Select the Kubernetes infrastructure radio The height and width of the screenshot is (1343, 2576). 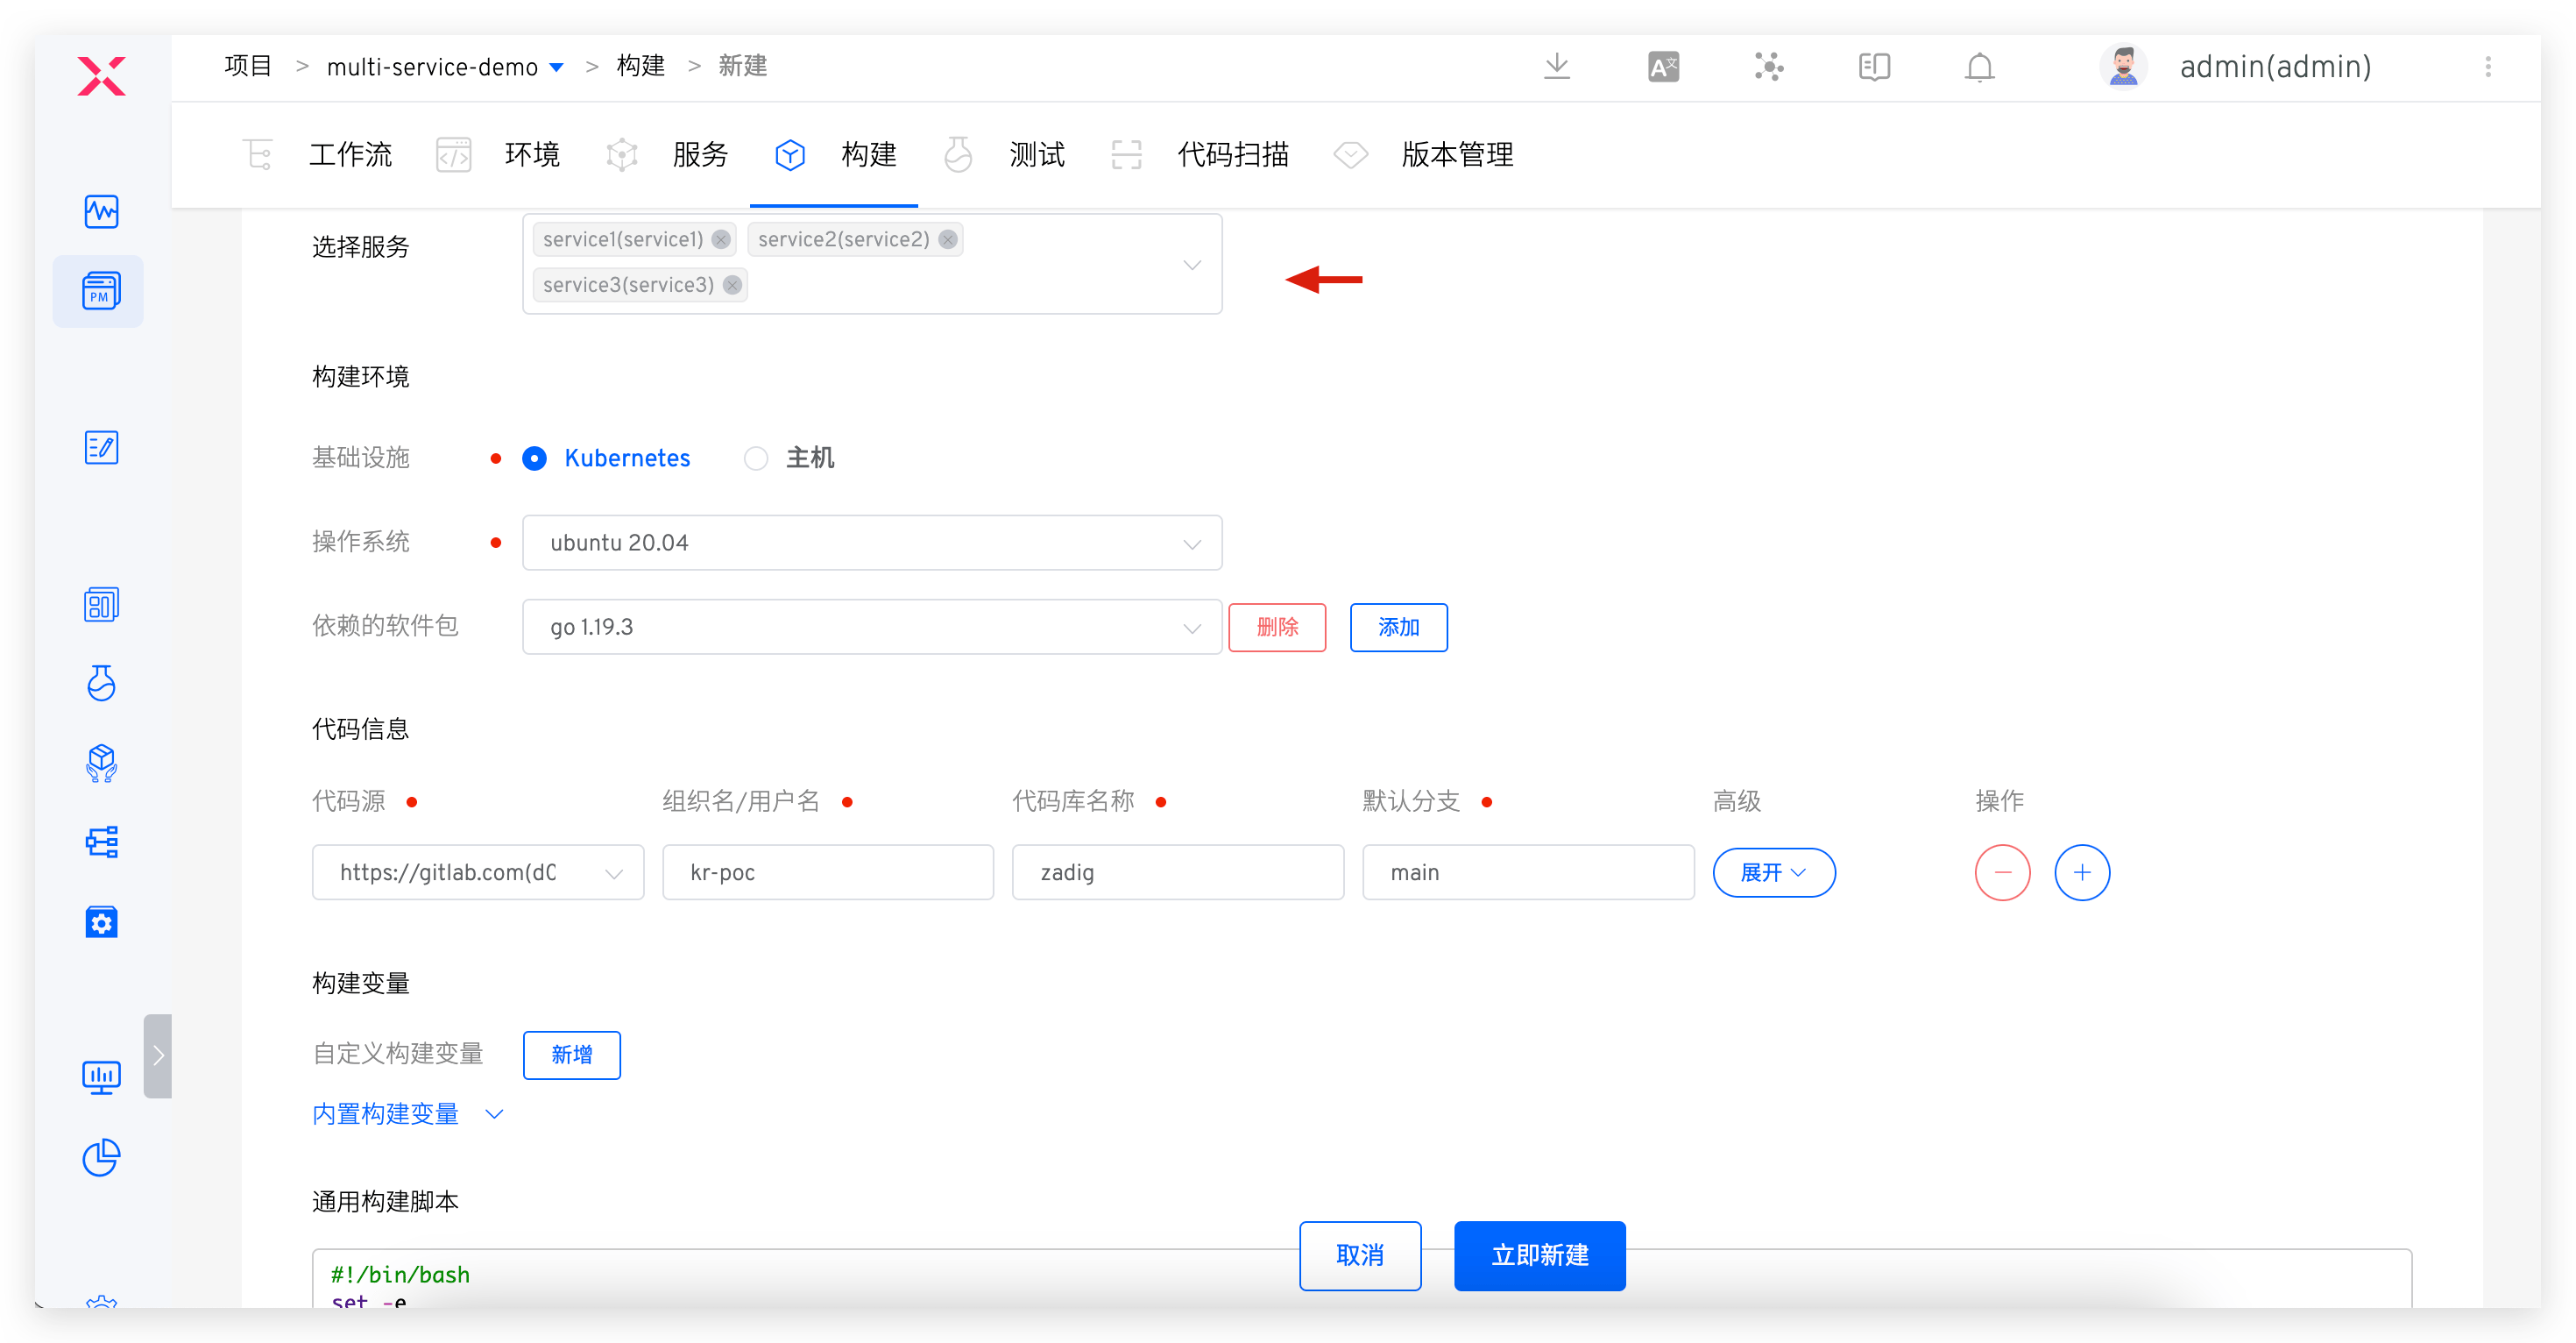535,458
